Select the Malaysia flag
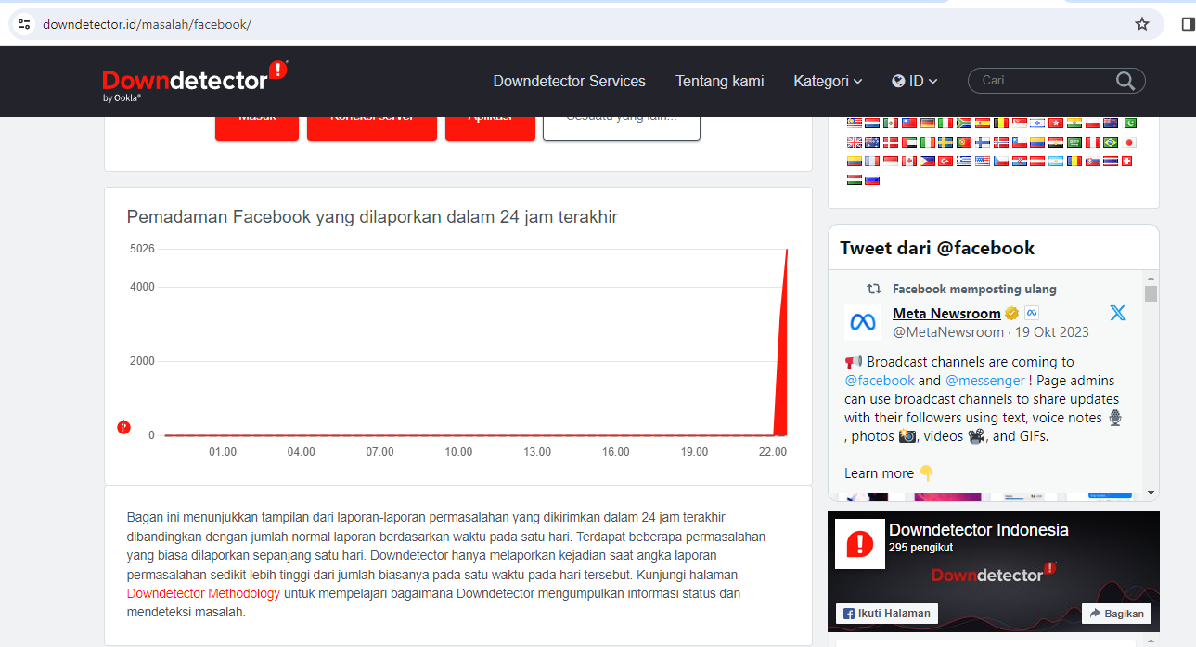Viewport: 1196px width, 647px height. tap(855, 123)
